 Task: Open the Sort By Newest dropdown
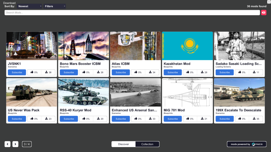(29, 6)
